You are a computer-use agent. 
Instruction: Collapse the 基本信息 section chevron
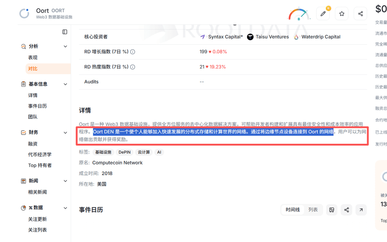(x=65, y=84)
